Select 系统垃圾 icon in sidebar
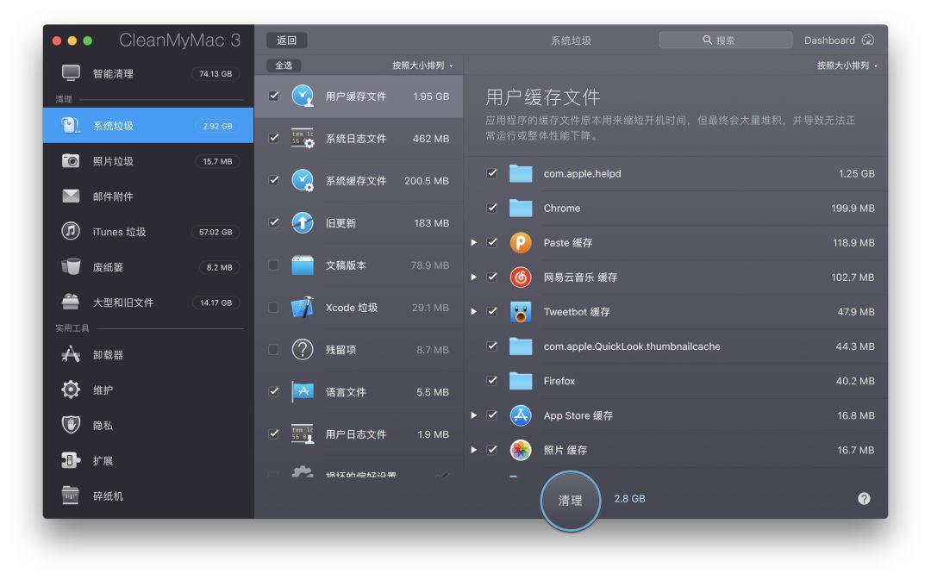This screenshot has width=931, height=580. [x=71, y=125]
